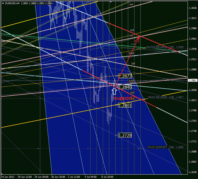Select the 1.2846 price label box
This screenshot has width=198, height=179.
[125, 87]
